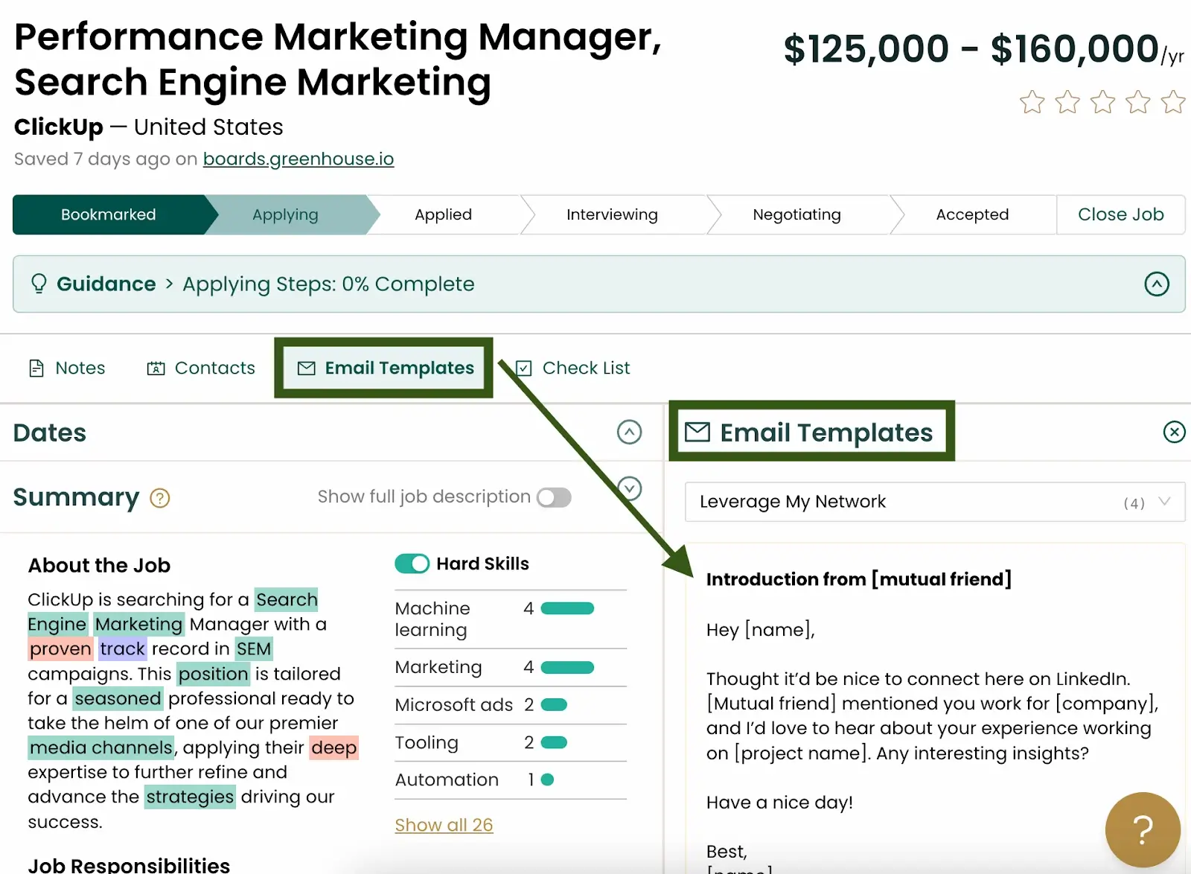Open the Notes panel
This screenshot has width=1191, height=874.
point(66,368)
